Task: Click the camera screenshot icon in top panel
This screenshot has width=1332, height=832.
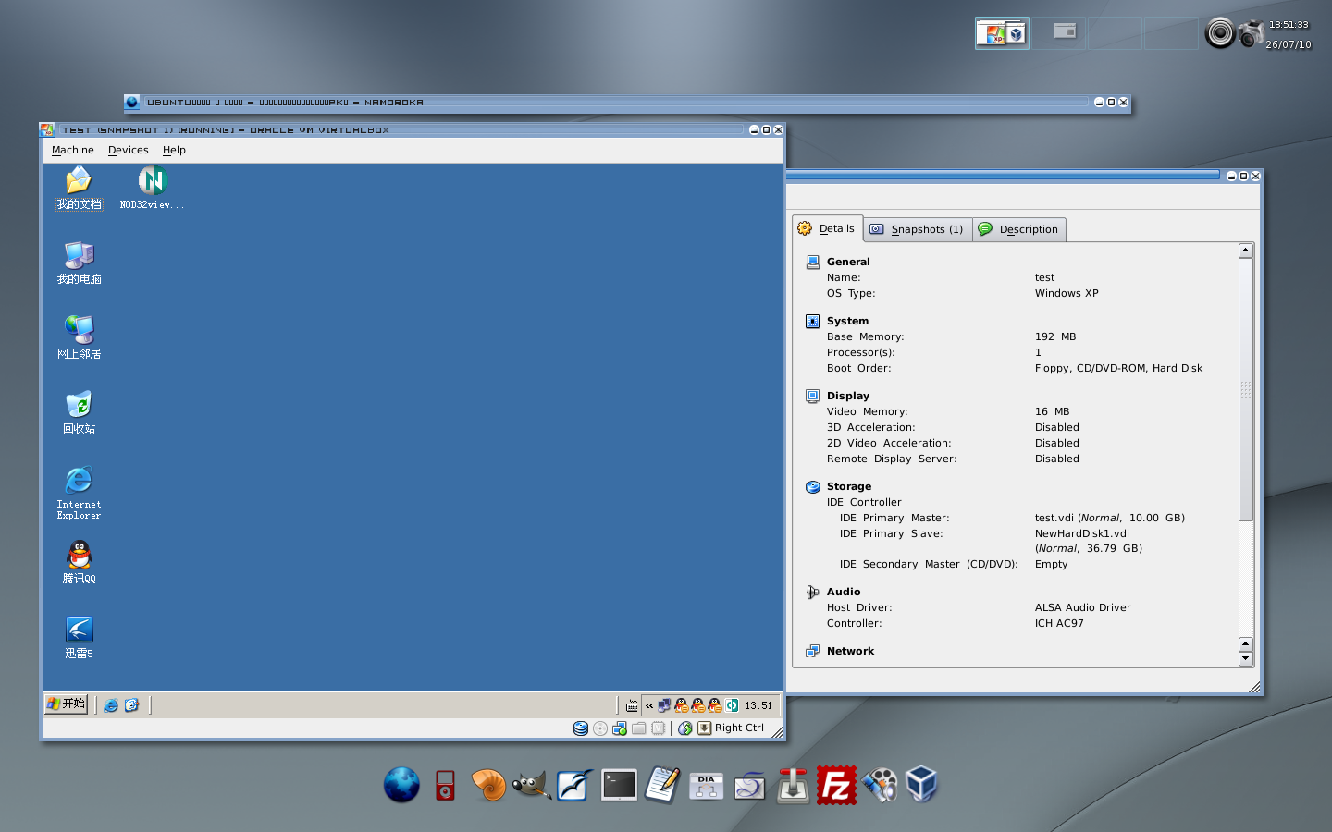Action: click(x=1252, y=34)
